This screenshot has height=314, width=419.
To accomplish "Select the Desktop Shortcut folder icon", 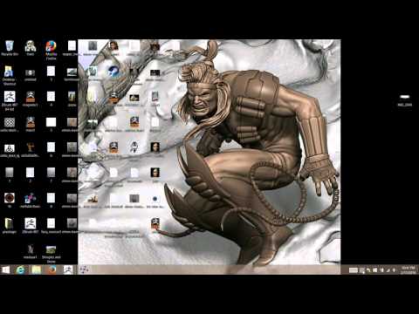I will 10,75.
